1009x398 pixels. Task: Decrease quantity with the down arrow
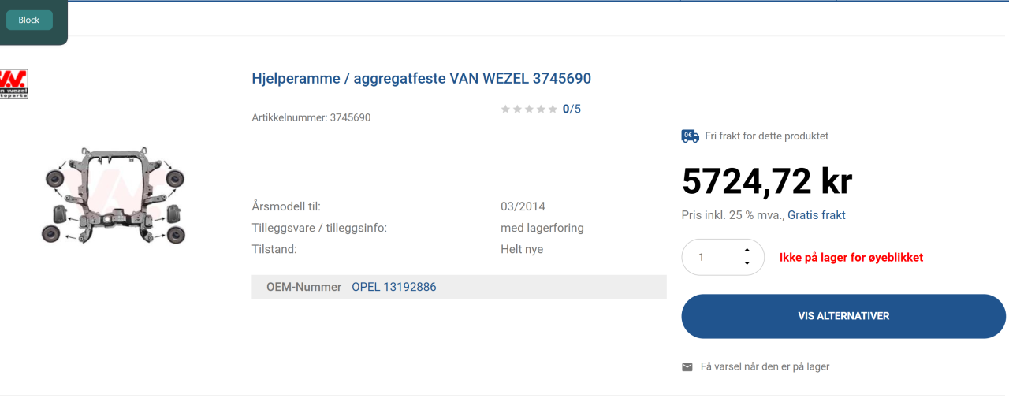coord(747,263)
